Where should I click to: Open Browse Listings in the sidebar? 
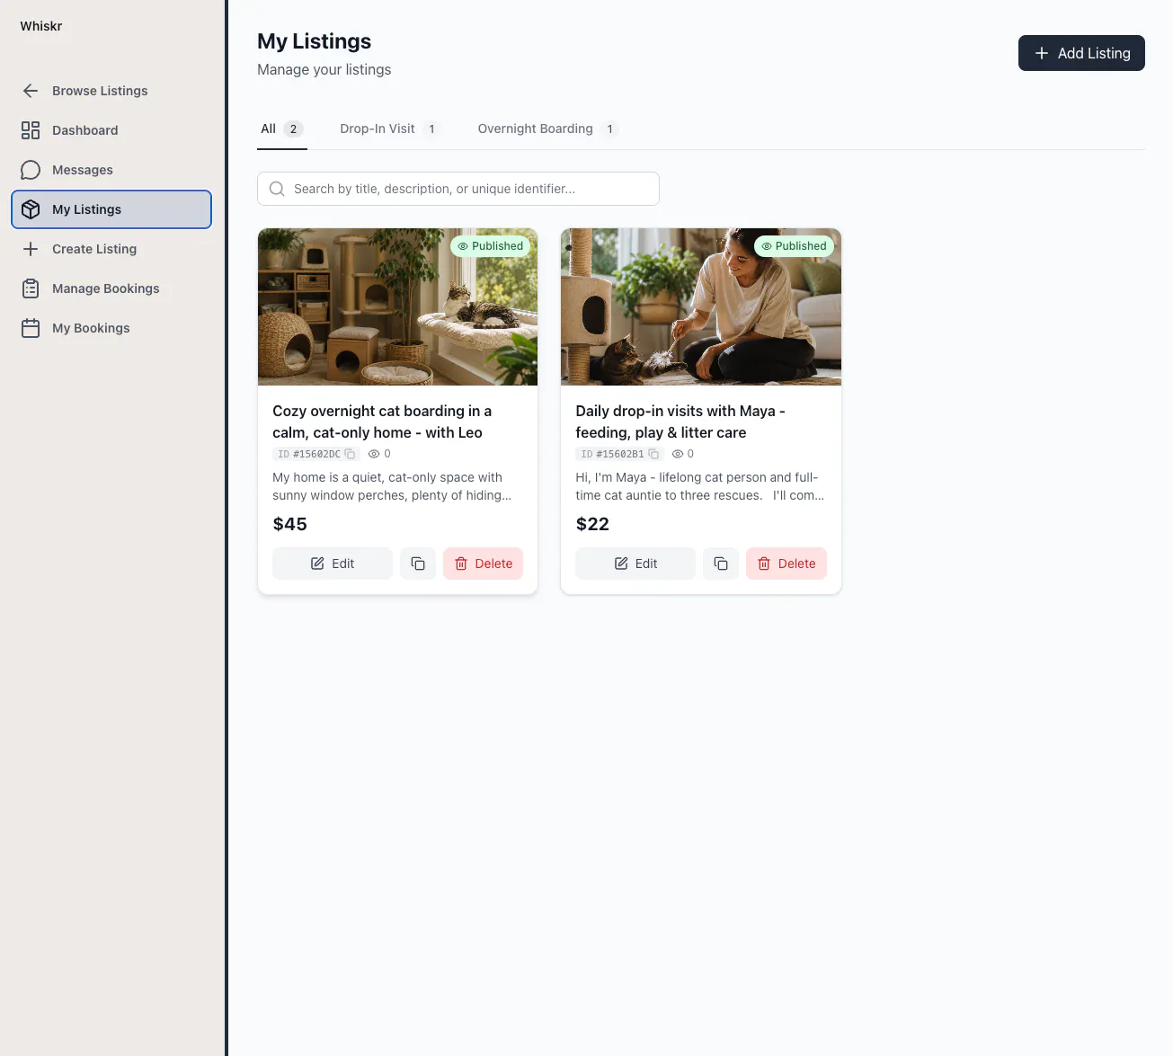pos(111,91)
